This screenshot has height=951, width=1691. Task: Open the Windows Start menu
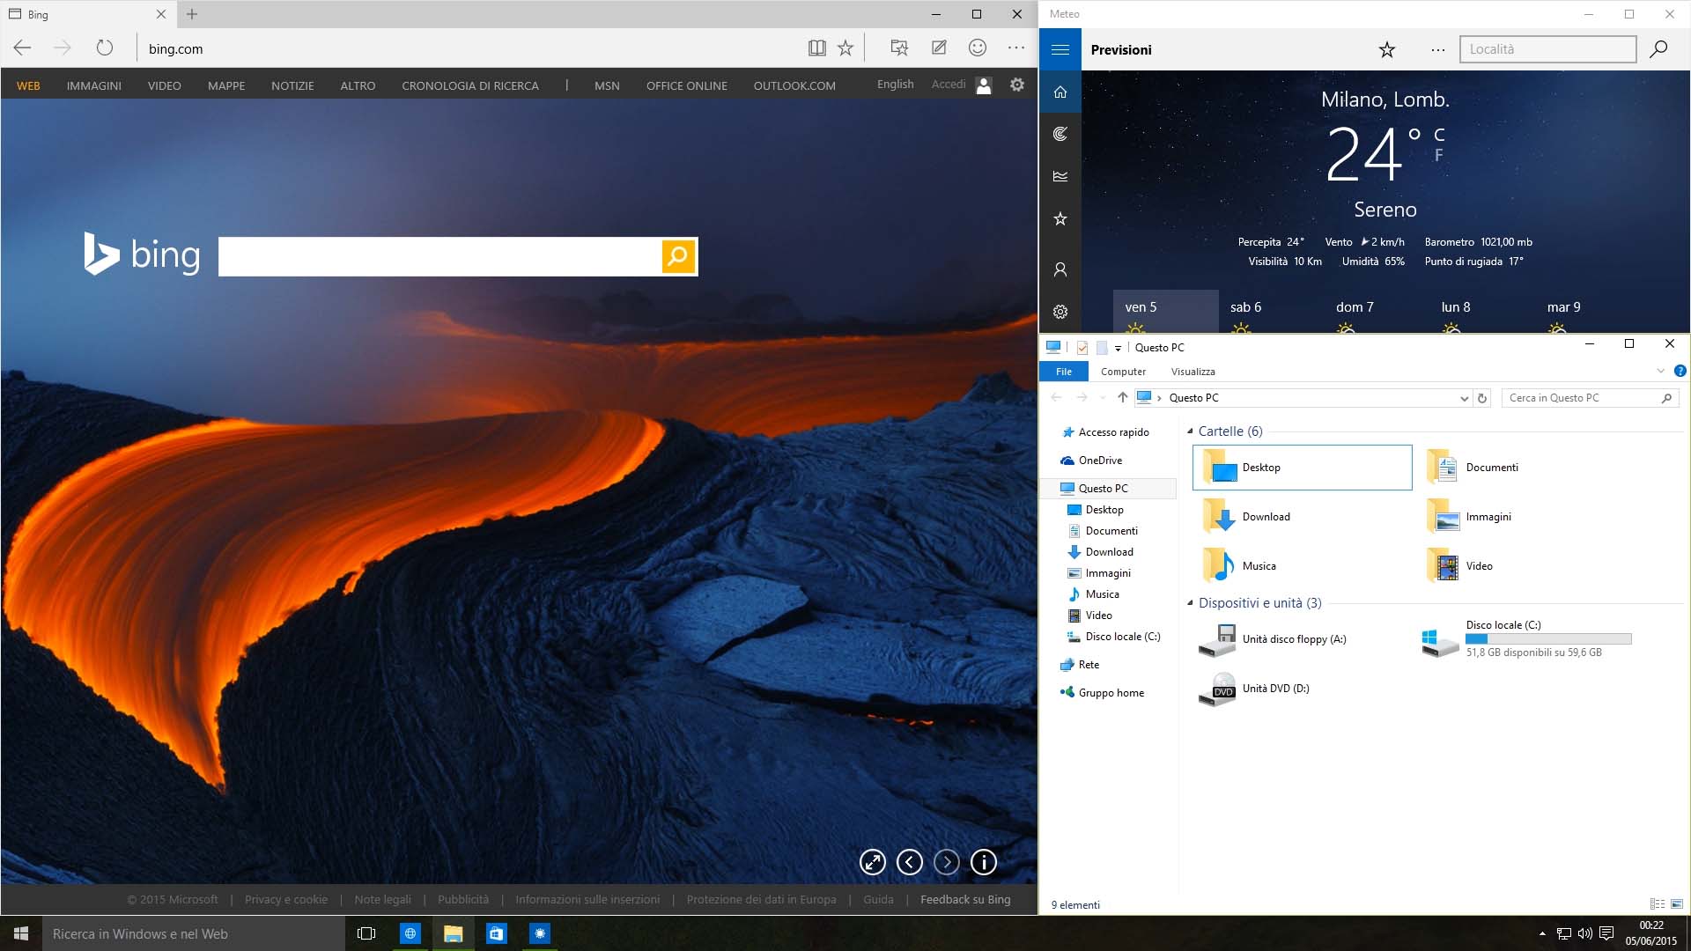[21, 933]
